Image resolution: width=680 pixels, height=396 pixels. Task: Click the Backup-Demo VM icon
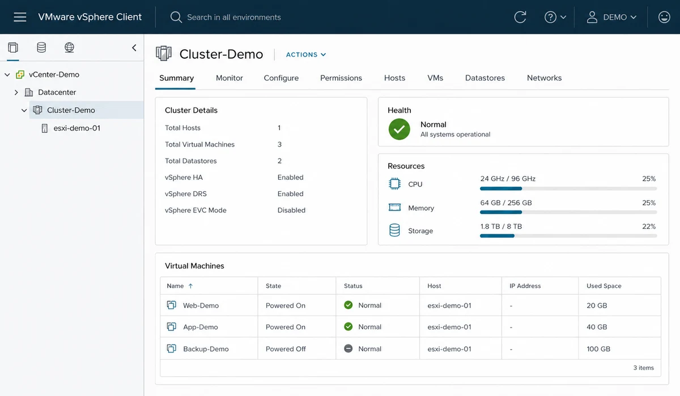(171, 349)
